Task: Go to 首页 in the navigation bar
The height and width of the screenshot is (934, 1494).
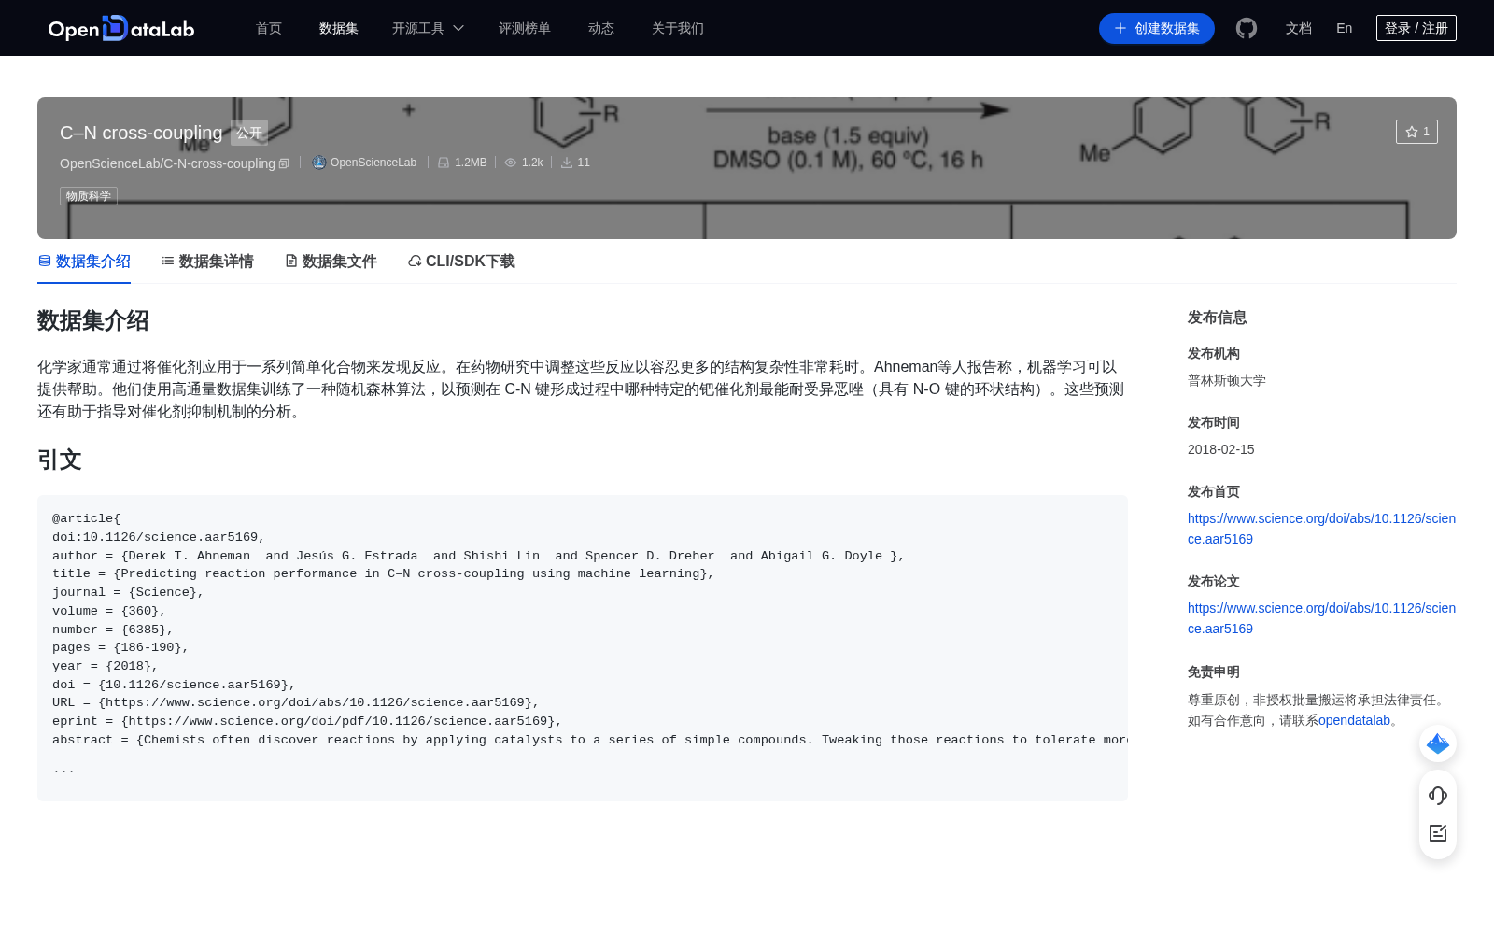Action: (269, 28)
